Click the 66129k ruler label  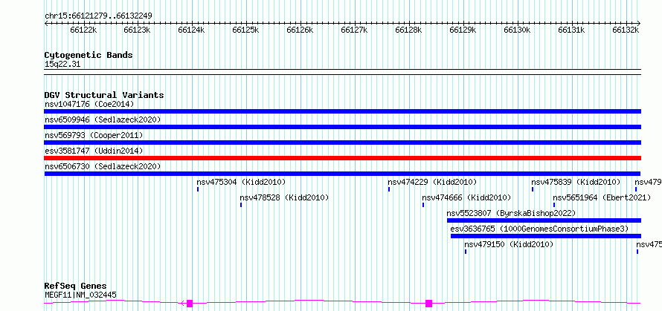coord(463,30)
